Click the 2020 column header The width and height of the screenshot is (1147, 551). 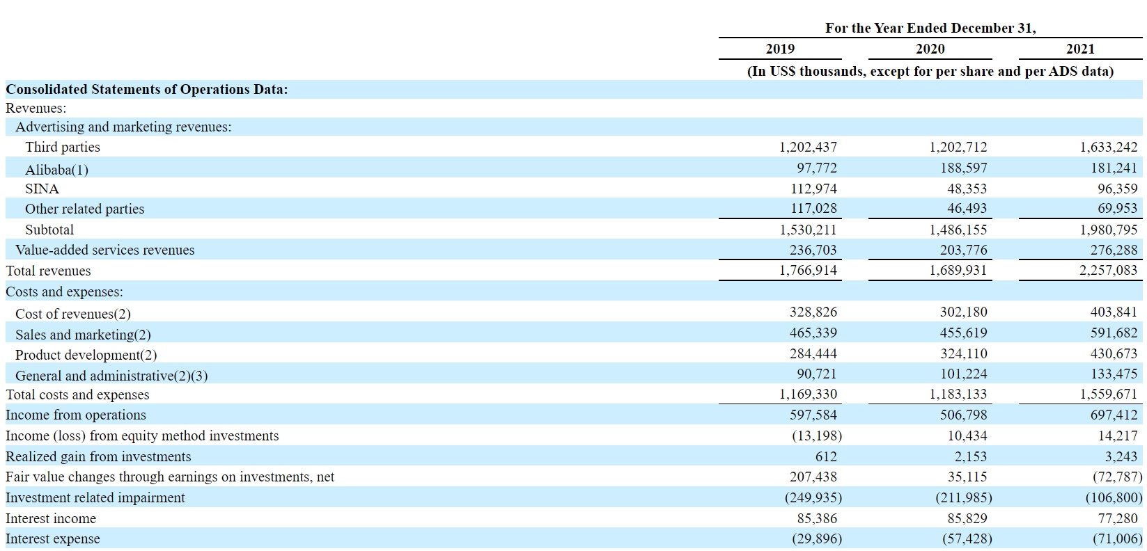click(930, 49)
